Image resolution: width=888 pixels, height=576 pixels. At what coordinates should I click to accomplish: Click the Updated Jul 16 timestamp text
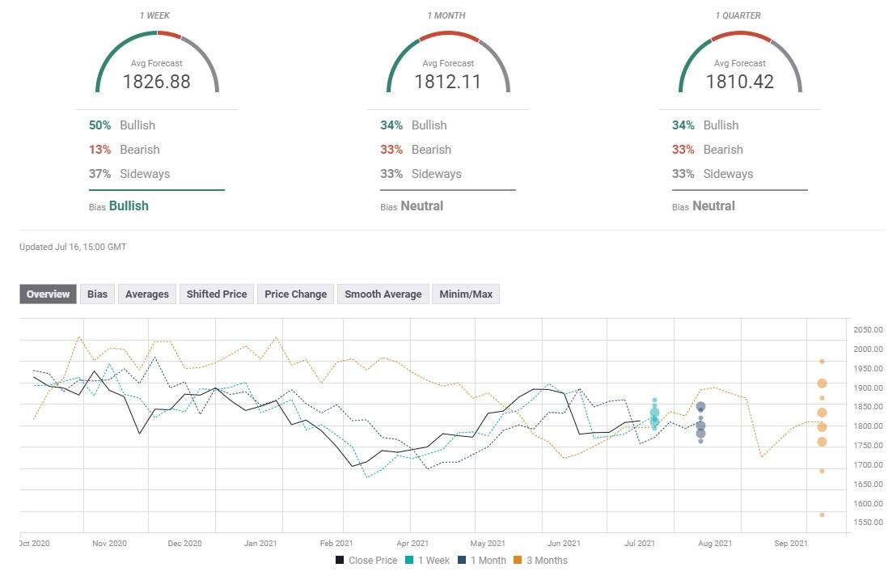click(71, 247)
